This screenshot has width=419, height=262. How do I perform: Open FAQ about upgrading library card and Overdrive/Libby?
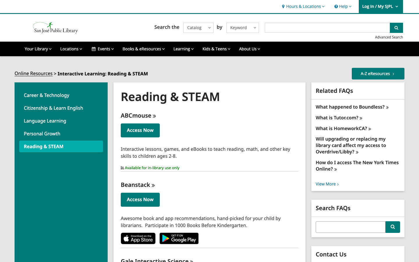(x=351, y=145)
